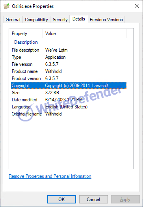Screen dimensions: 143x207
Task: Open the Security tab
Action: pos(60,20)
